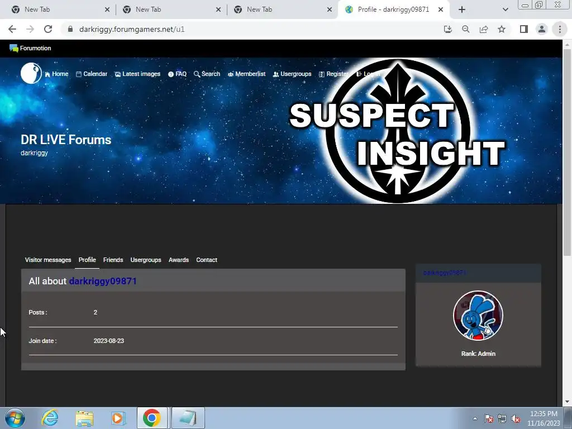This screenshot has width=572, height=429.
Task: Expand the tab search chevron
Action: click(x=505, y=9)
